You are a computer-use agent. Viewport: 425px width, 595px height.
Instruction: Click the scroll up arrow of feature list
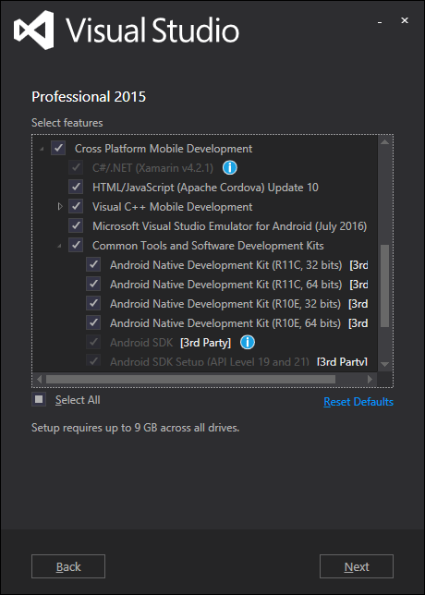coord(384,142)
